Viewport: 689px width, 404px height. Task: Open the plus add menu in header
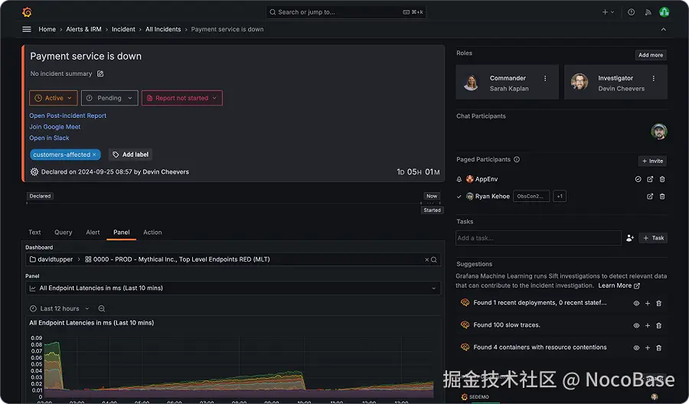(608, 12)
